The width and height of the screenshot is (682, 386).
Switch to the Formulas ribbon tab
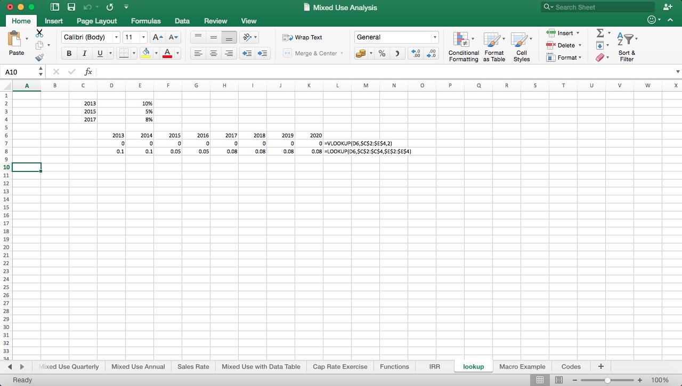145,21
